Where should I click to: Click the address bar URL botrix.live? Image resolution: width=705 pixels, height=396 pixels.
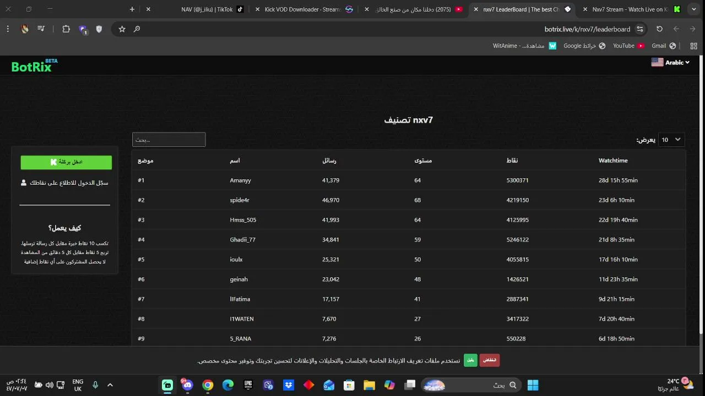click(587, 29)
